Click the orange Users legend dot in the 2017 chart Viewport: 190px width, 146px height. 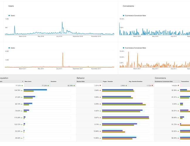pyautogui.click(x=9, y=48)
